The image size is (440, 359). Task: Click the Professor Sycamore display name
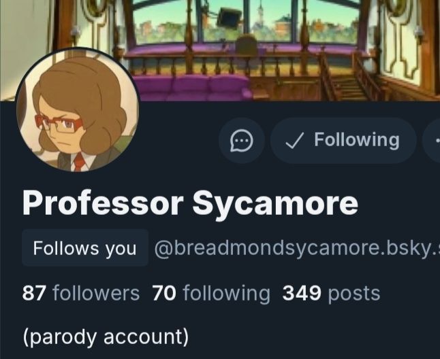click(x=190, y=203)
